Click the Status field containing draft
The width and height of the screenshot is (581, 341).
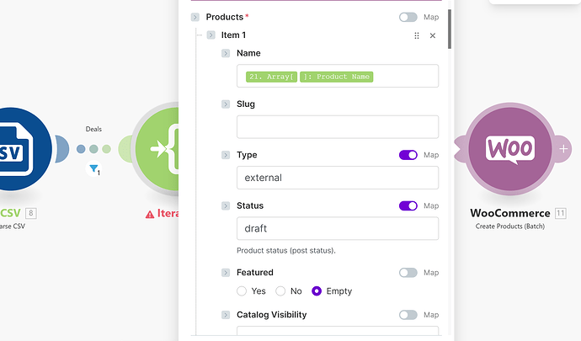pyautogui.click(x=337, y=228)
